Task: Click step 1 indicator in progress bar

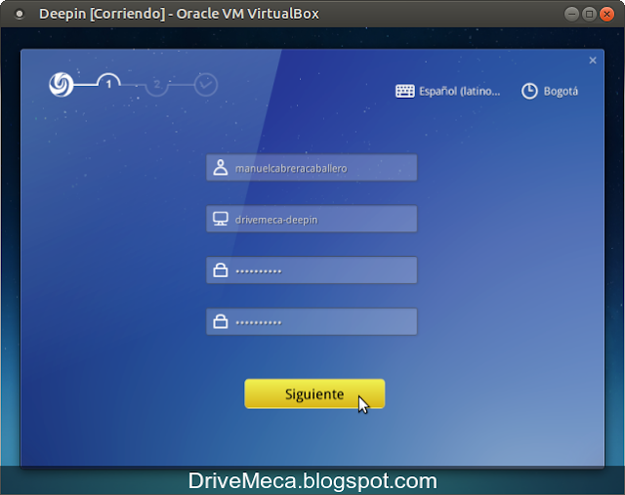Action: pos(108,84)
